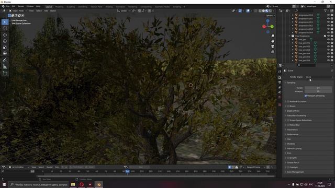Open the Object Mode dropdown
335x188 pixels.
(18, 10)
